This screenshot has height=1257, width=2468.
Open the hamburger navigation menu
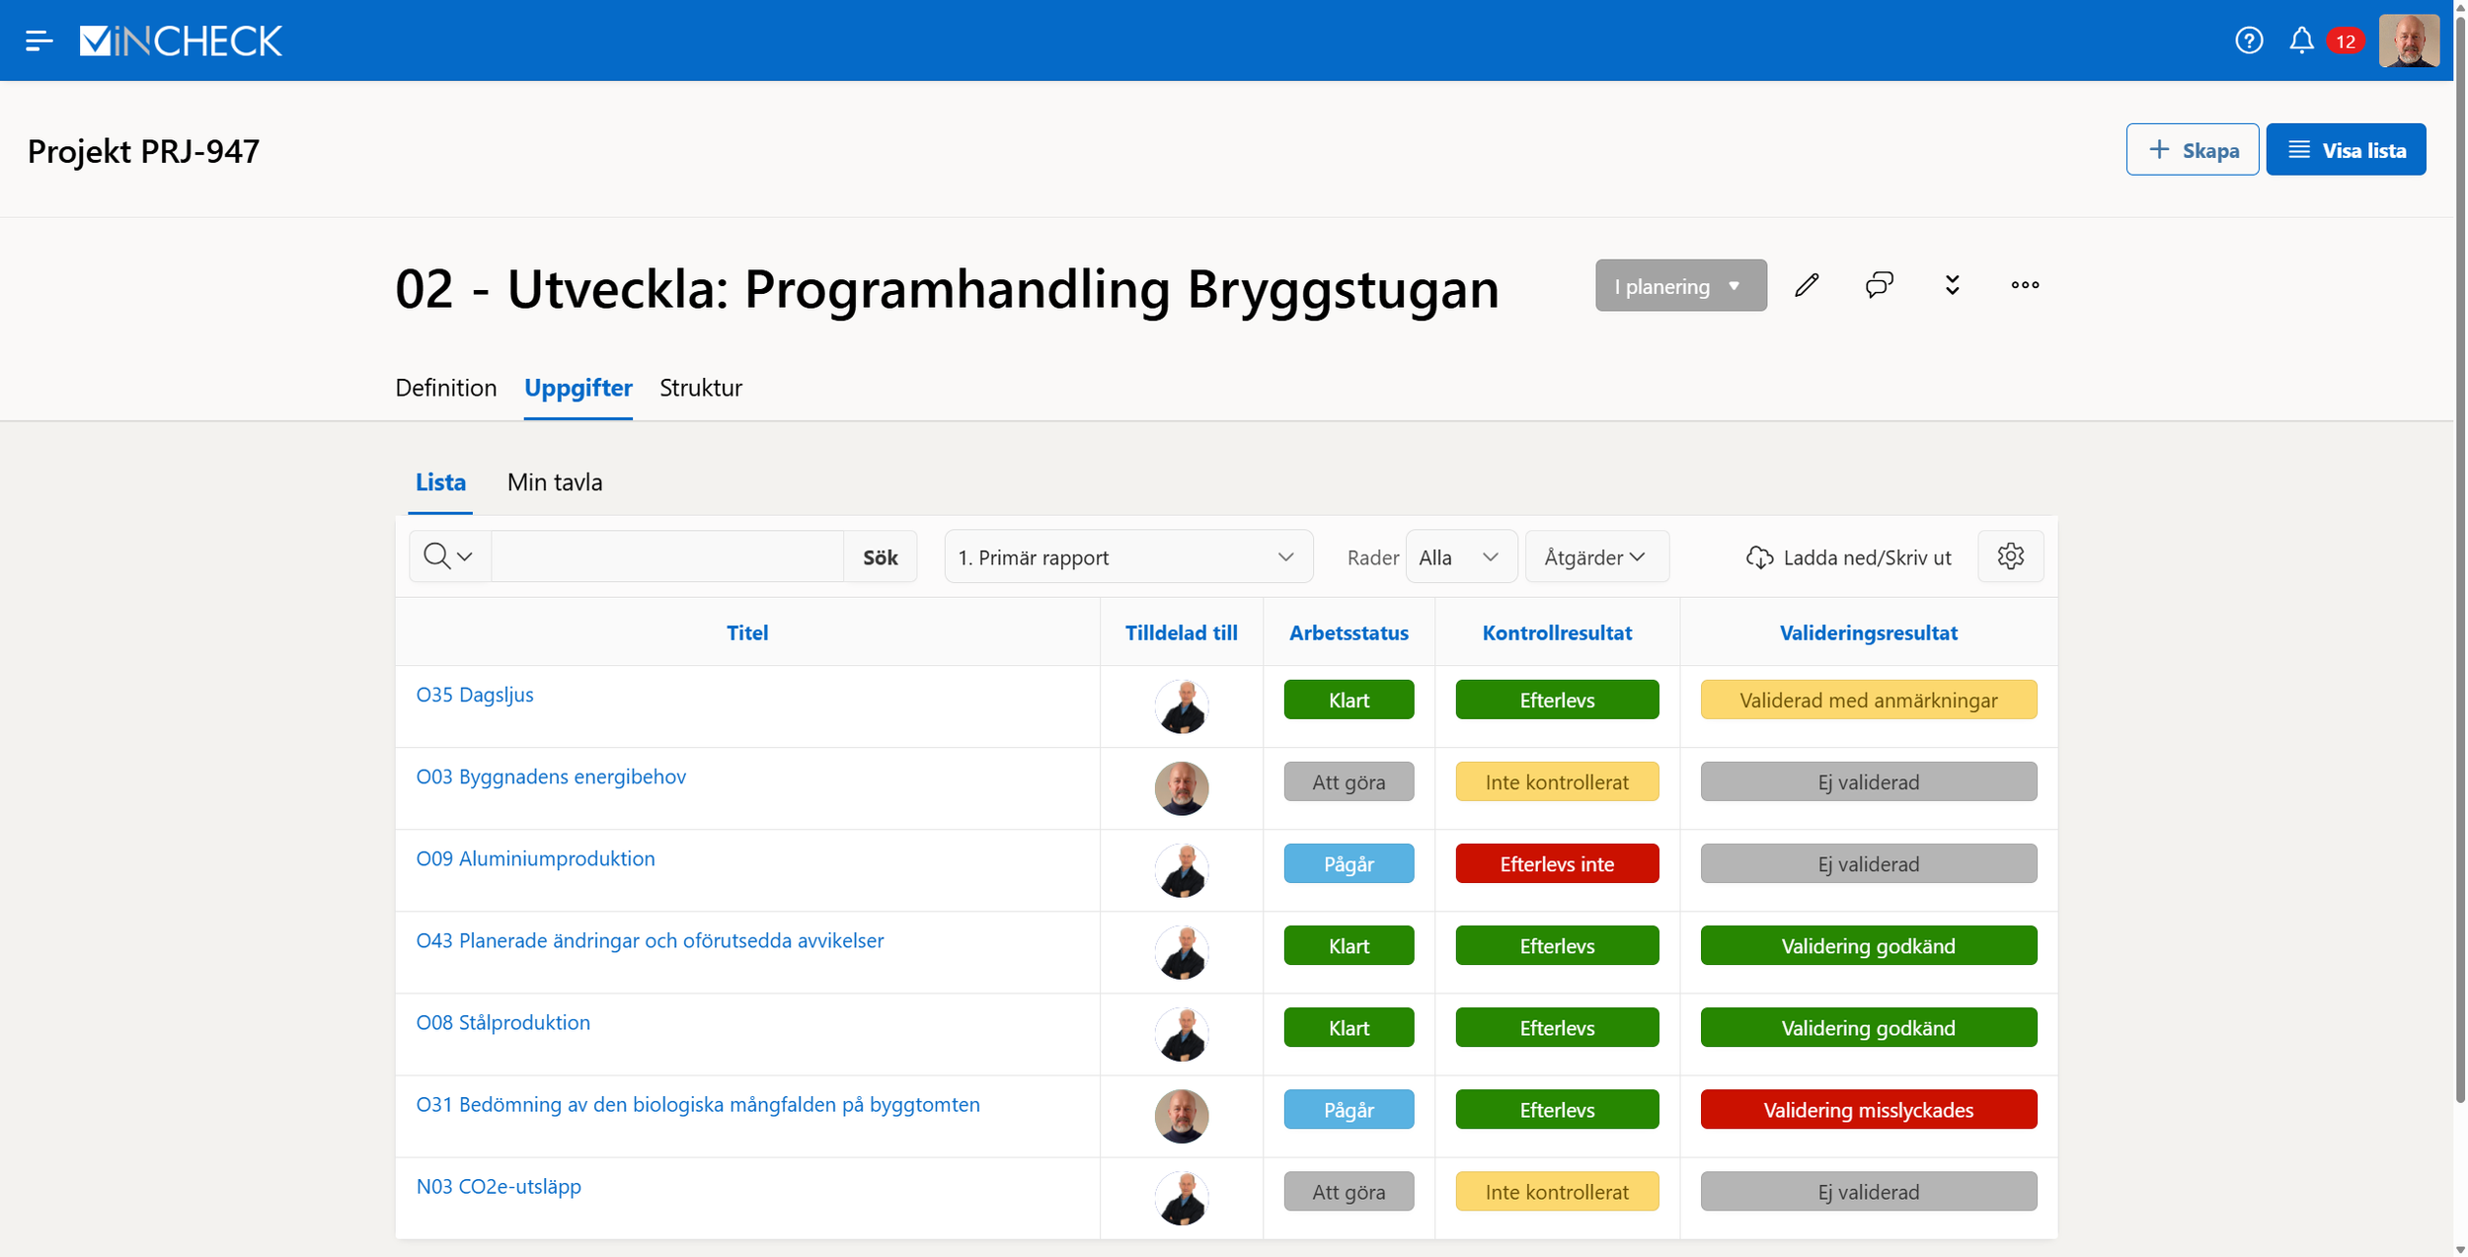coord(39,40)
